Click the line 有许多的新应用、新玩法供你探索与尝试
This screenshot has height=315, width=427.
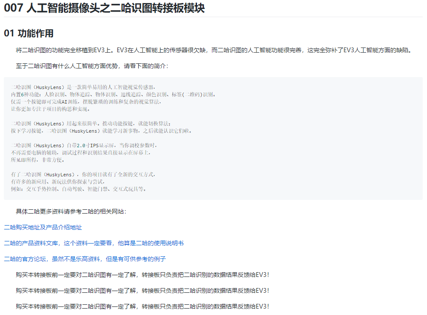click(x=58, y=182)
